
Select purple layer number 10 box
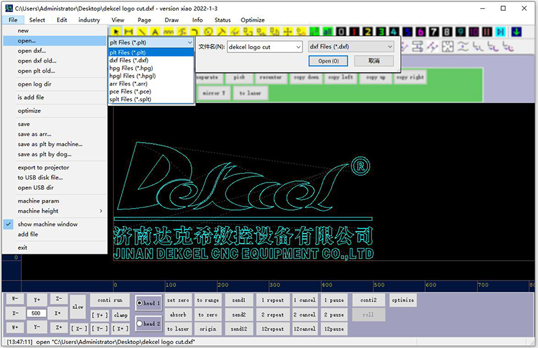(474, 32)
